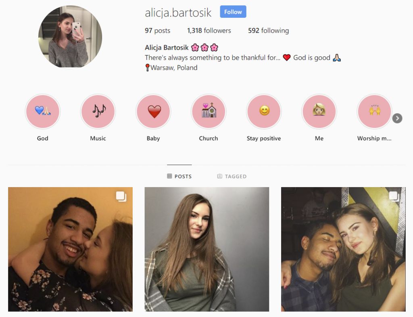Screen dimensions: 413x317
Task: Open the middle post portrait photo
Action: coord(207,249)
